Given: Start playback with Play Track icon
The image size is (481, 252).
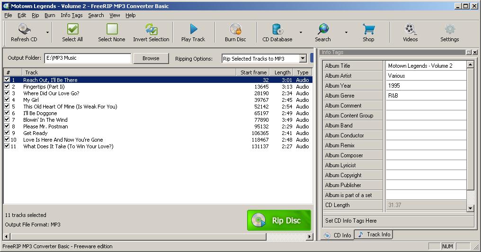Looking at the screenshot, I should (193, 29).
